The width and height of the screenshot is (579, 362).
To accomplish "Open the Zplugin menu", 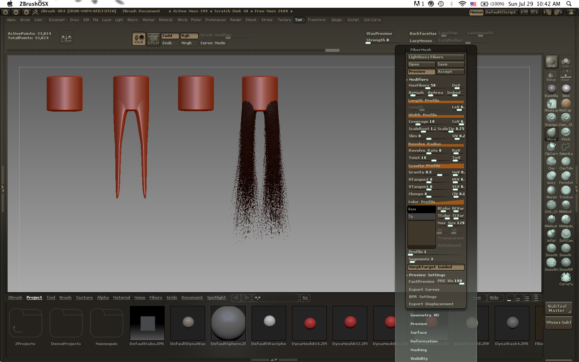I will pyautogui.click(x=336, y=20).
